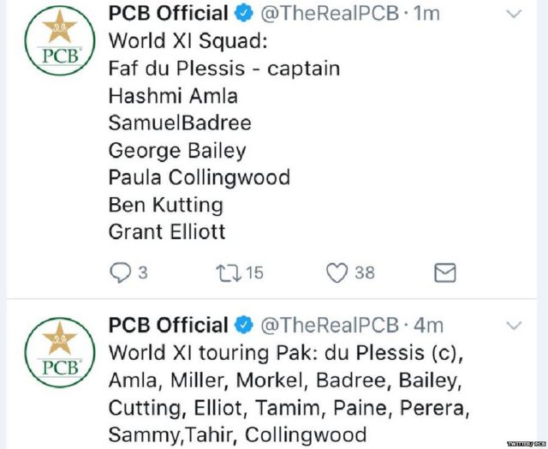This screenshot has height=449, width=548.
Task: Open PCB Official name on first tweet
Action: (x=169, y=14)
